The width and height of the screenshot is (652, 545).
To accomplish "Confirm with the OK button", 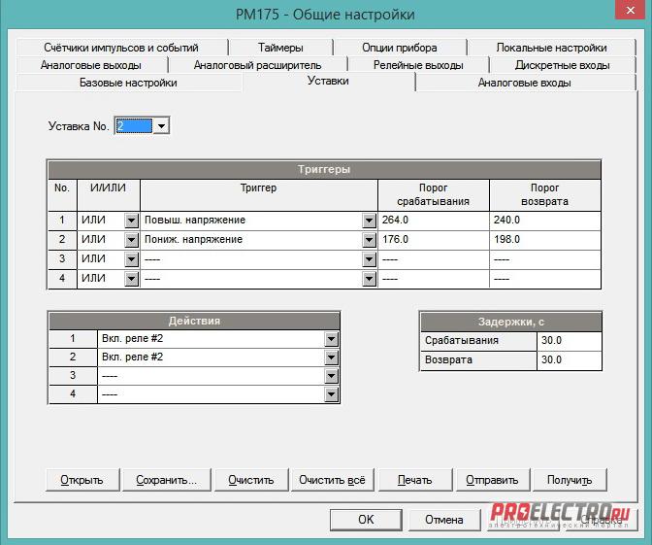I will (365, 520).
